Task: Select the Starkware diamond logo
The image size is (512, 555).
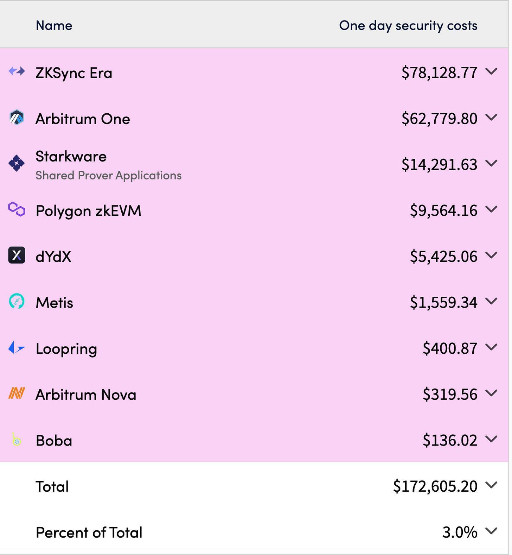Action: click(x=17, y=163)
